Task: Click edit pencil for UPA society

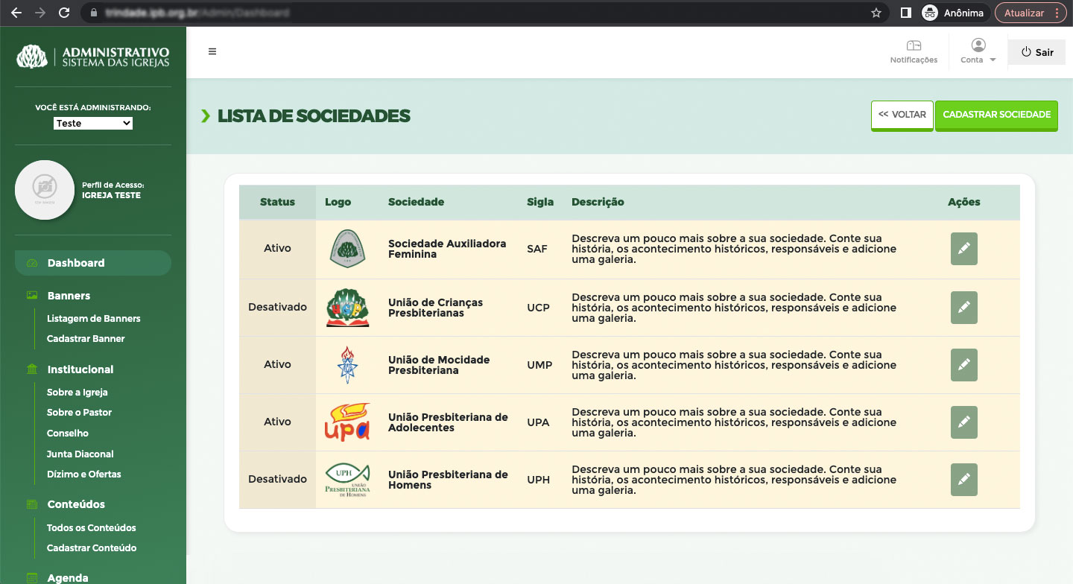Action: click(x=963, y=422)
